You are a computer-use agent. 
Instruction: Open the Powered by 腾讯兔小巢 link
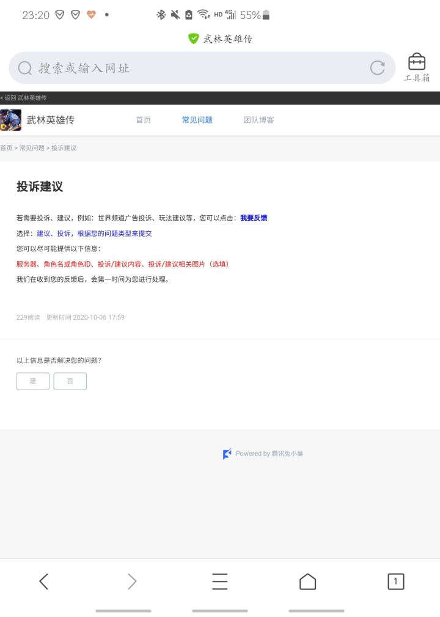pos(263,454)
